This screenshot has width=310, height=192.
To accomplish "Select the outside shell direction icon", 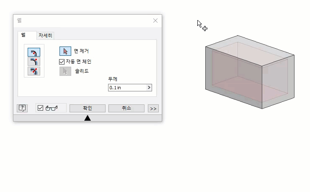I will (34, 62).
